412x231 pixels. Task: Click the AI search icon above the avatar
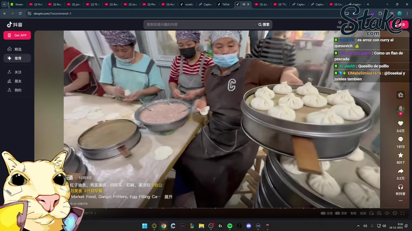(400, 95)
